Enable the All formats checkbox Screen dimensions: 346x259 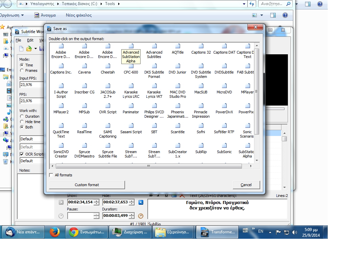click(x=51, y=175)
